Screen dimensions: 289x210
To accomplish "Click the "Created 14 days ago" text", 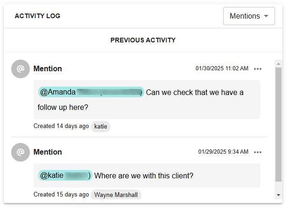I will (x=61, y=126).
